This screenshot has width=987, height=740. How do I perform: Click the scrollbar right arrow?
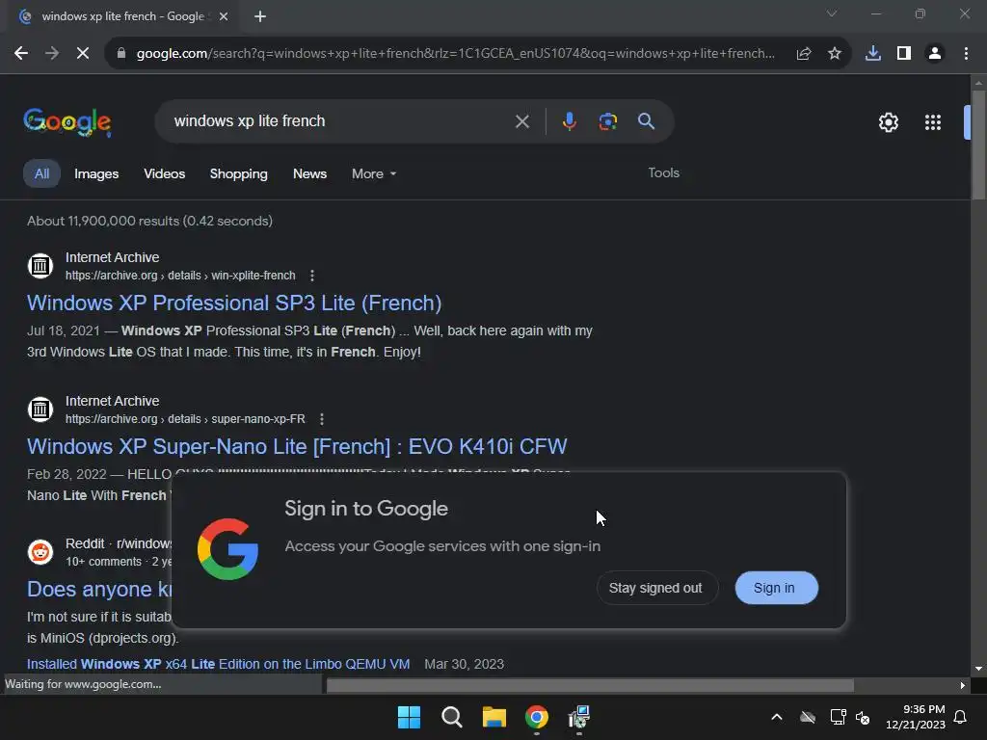point(962,685)
